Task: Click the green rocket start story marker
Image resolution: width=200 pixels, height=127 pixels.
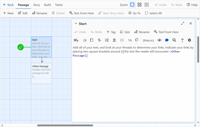Action: [x=21, y=47]
